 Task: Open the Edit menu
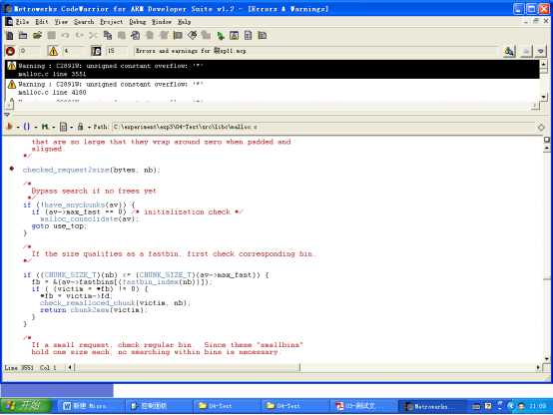42,22
